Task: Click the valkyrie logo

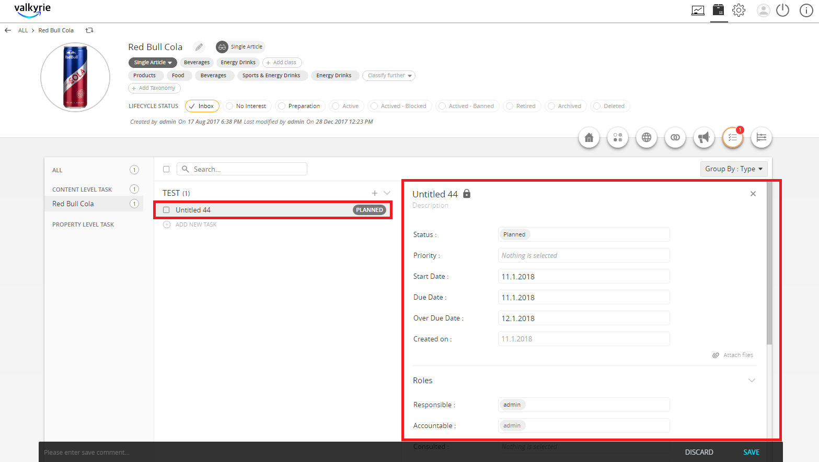Action: [32, 10]
